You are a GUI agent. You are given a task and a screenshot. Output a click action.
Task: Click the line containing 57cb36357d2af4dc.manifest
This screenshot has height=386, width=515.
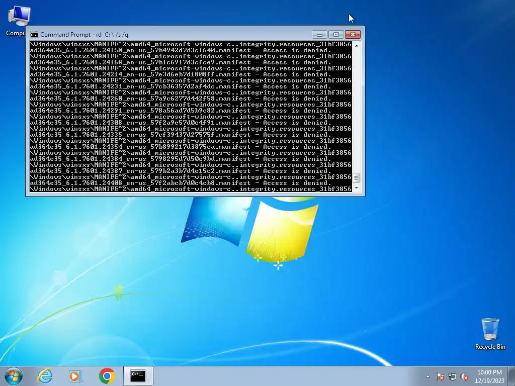click(181, 86)
